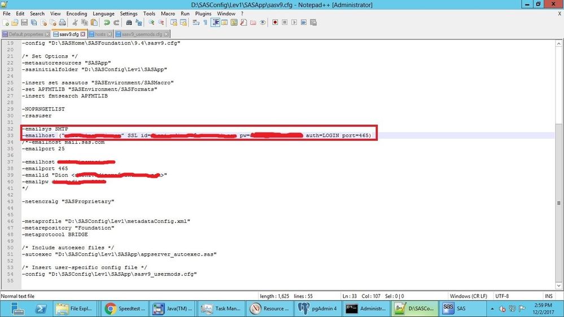Open the Language menu

pos(103,14)
